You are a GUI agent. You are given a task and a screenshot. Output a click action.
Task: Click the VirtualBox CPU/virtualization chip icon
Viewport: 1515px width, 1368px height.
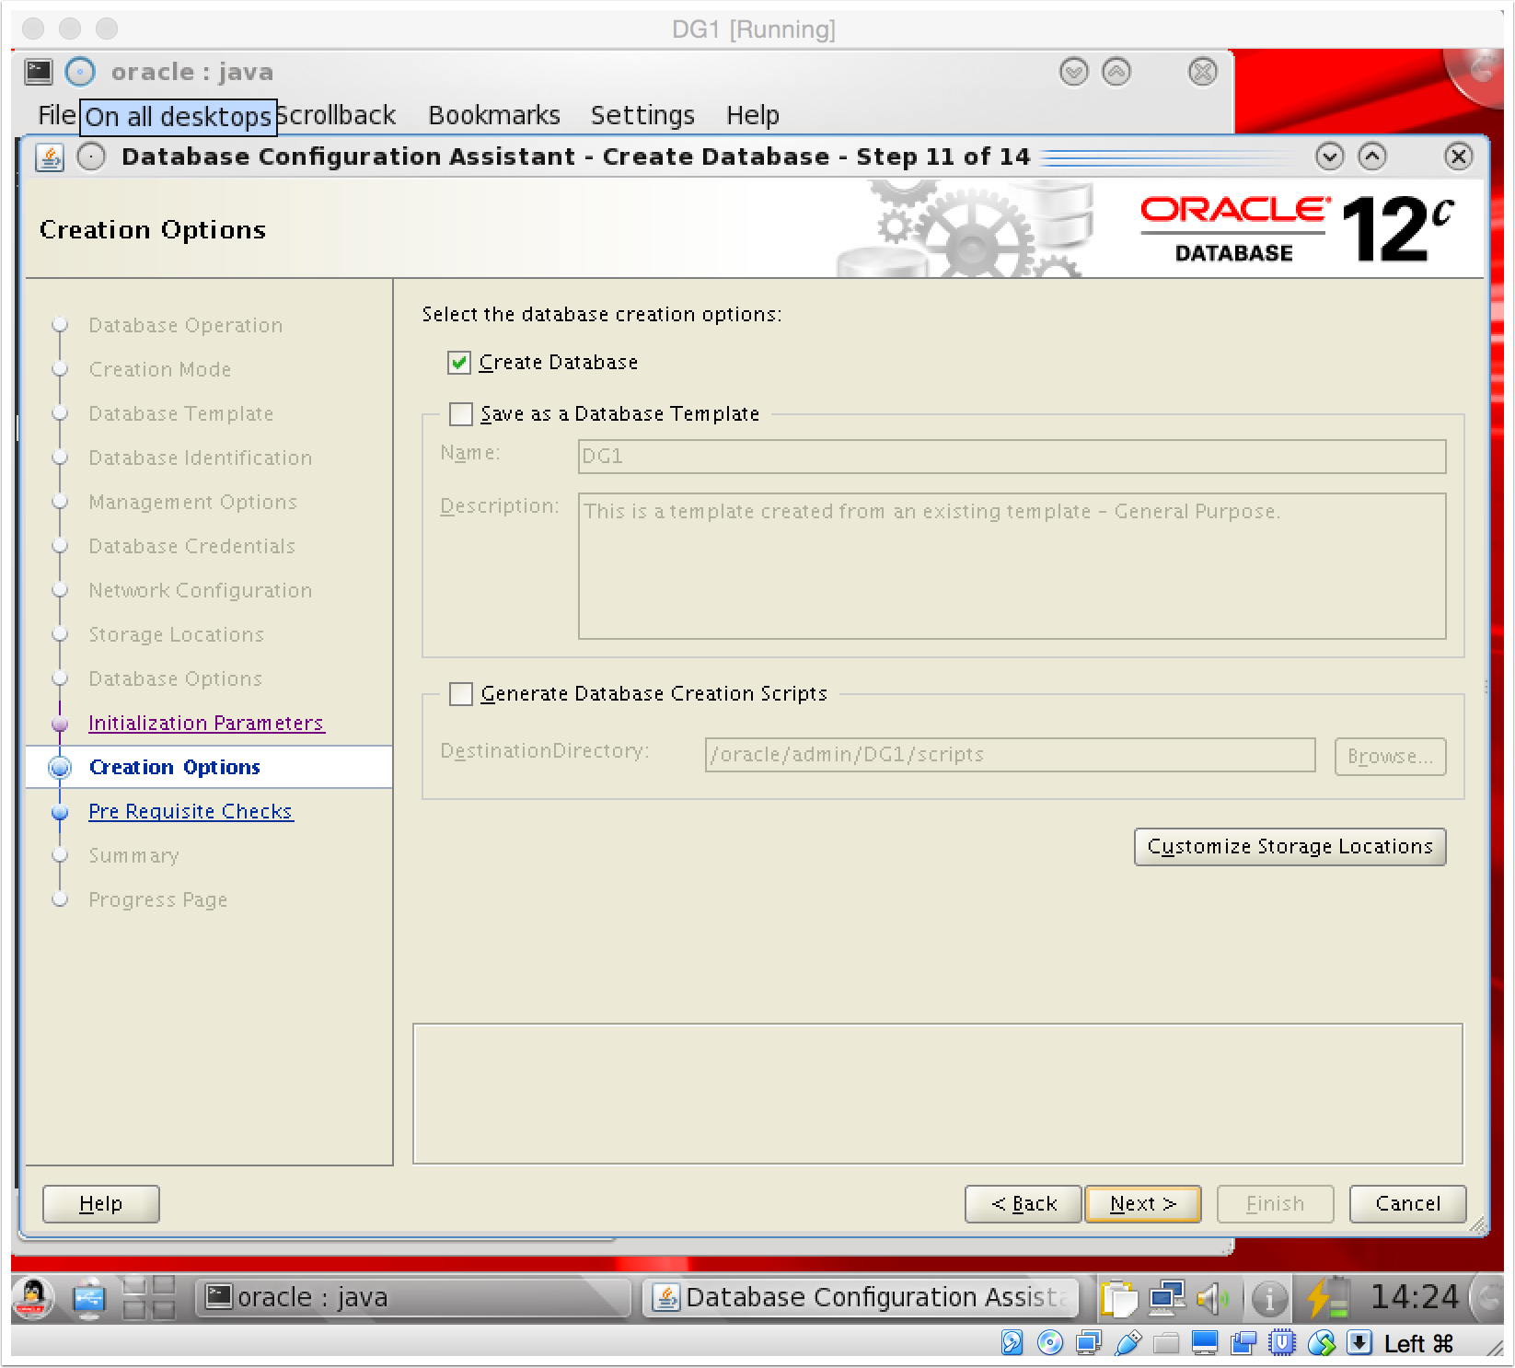tap(1282, 1343)
